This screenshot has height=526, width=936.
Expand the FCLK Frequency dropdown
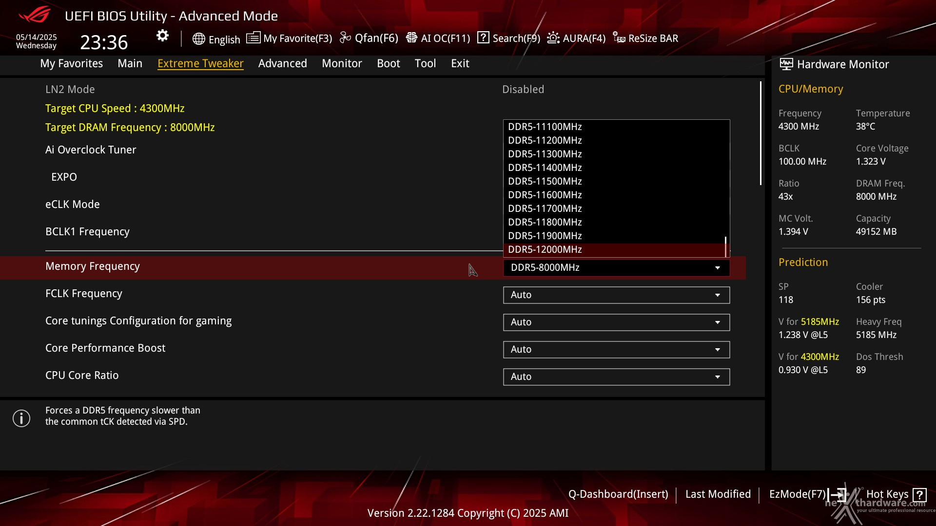[616, 295]
